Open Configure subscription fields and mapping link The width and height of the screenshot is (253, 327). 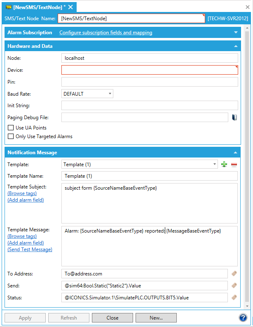[x=105, y=33]
